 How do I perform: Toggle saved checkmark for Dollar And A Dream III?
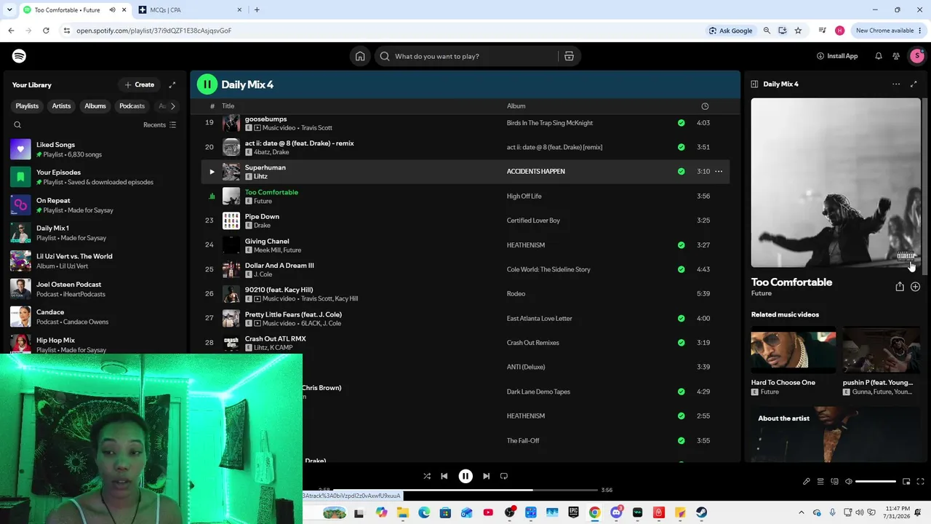pyautogui.click(x=681, y=269)
